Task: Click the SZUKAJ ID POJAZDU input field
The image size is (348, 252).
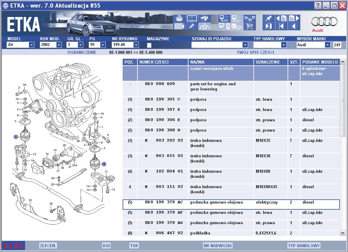Action: (x=217, y=45)
